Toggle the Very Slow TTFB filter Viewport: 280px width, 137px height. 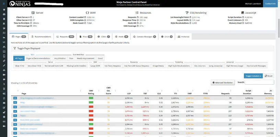pyautogui.click(x=34, y=65)
